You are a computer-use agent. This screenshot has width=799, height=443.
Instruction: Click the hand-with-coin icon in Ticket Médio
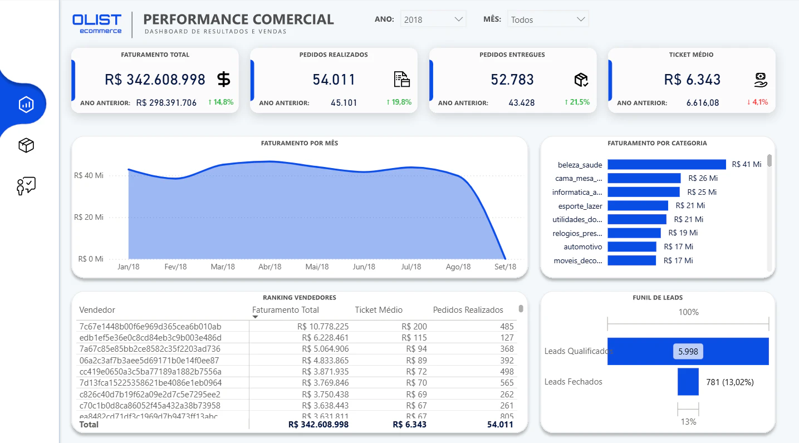(761, 80)
